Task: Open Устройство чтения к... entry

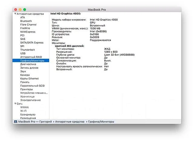Action: [x=34, y=93]
